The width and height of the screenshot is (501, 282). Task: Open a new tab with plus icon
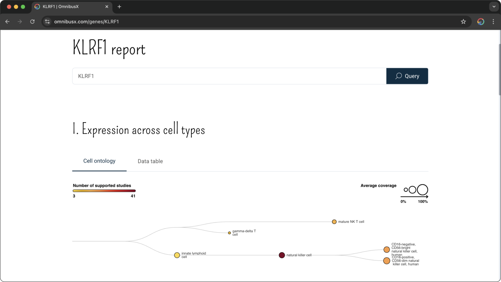tap(119, 7)
